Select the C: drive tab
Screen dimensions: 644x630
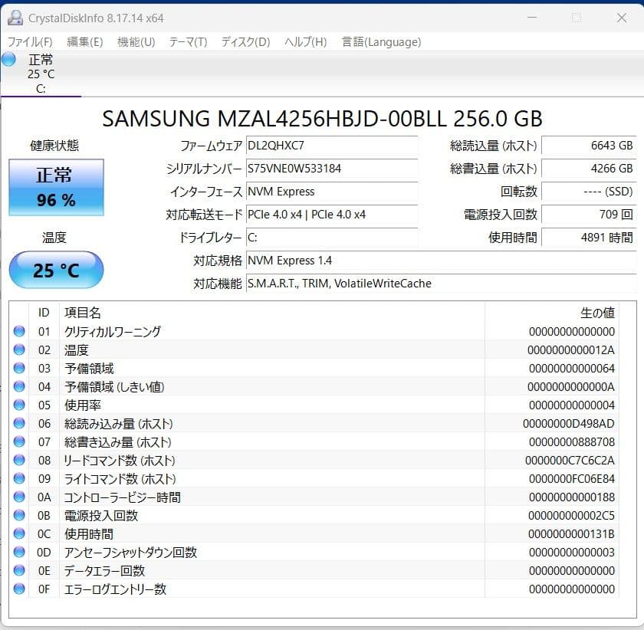point(41,74)
